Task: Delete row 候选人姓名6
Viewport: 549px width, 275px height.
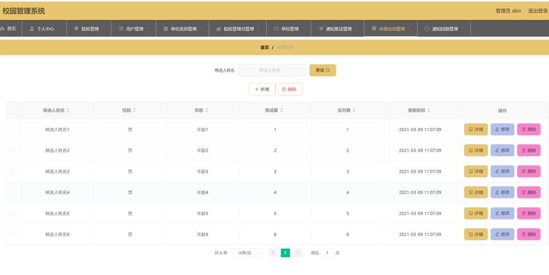Action: (x=529, y=234)
